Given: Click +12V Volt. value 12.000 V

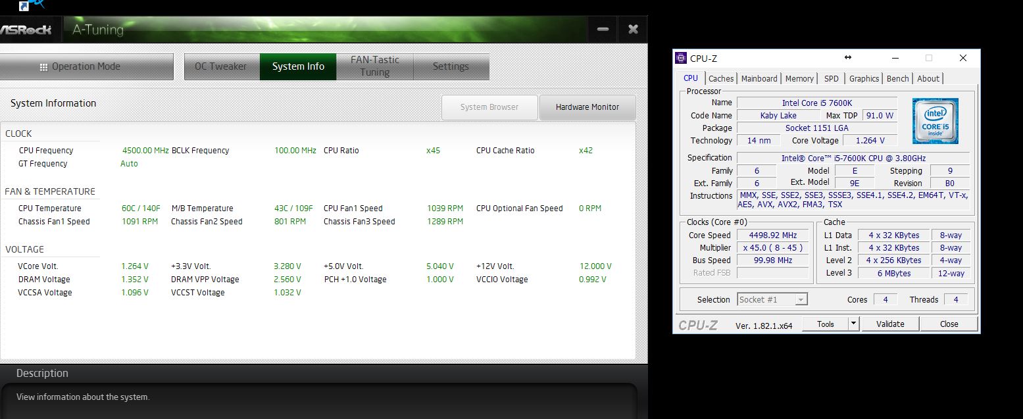Looking at the screenshot, I should click(x=595, y=266).
